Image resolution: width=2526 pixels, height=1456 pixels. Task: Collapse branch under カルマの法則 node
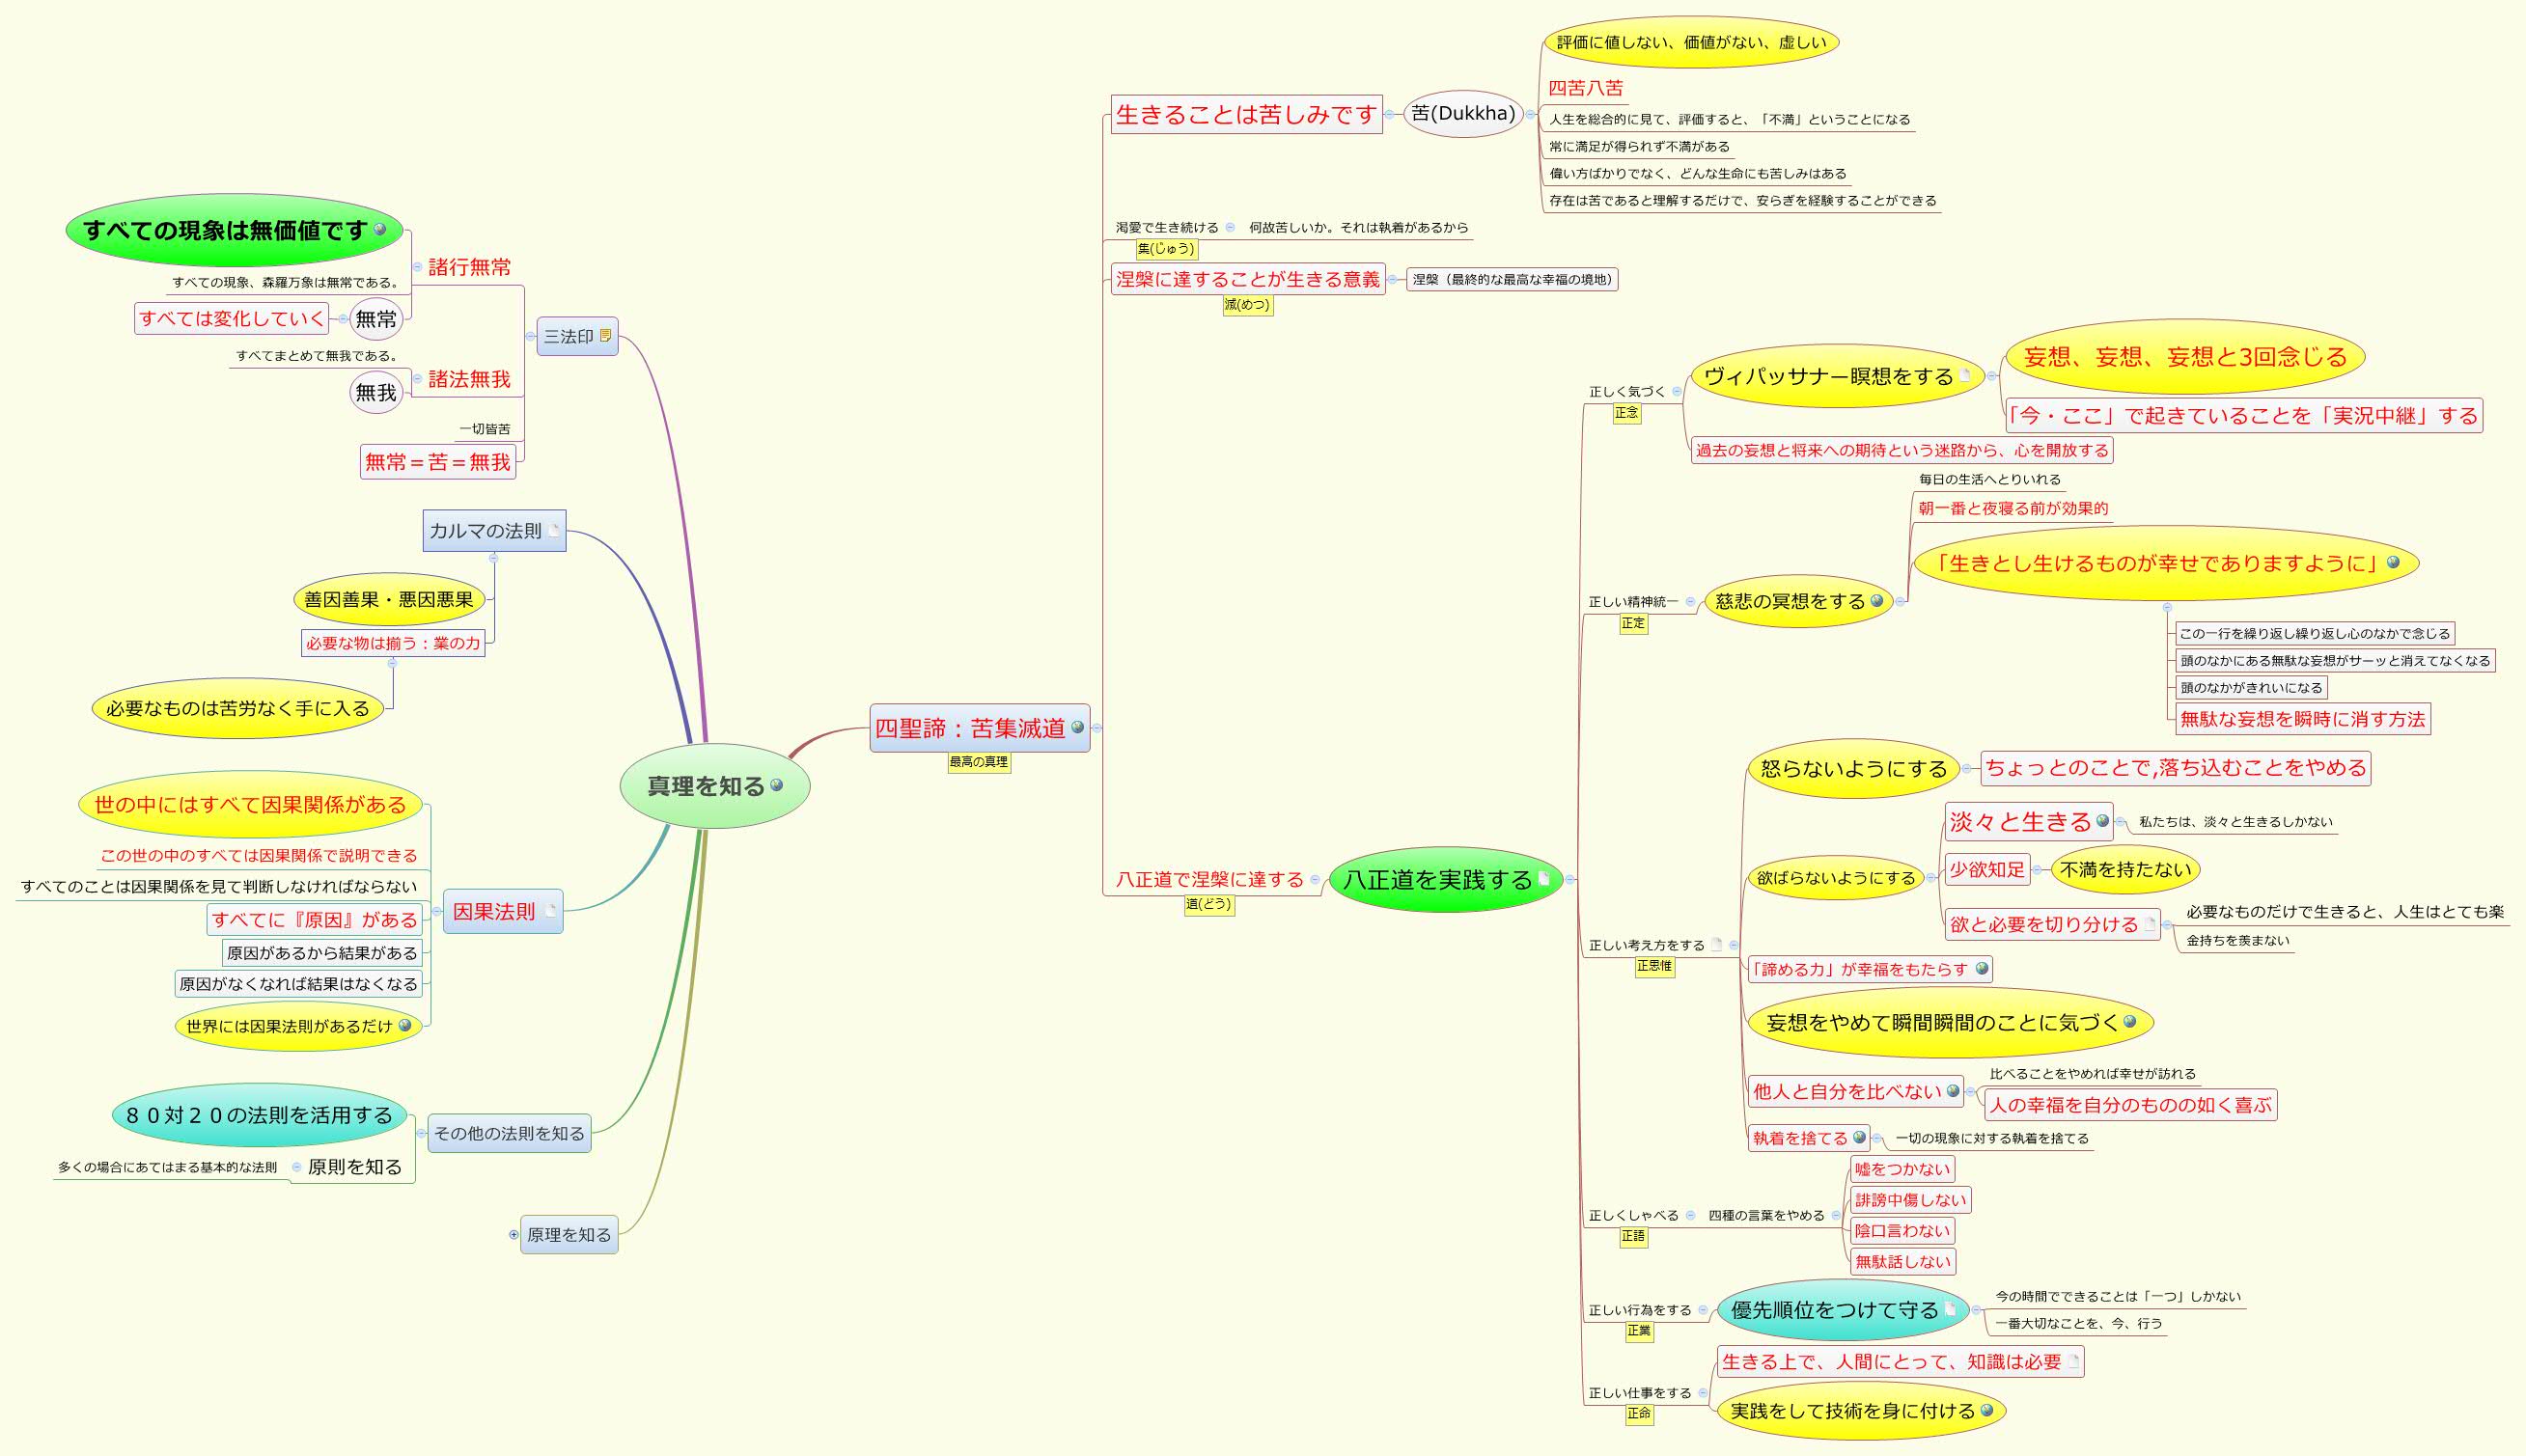coord(493,558)
